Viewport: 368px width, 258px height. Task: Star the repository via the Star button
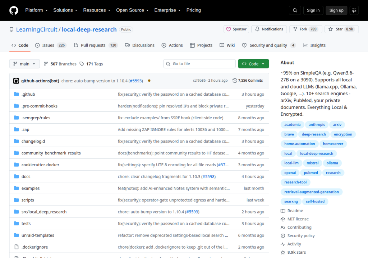[341, 29]
